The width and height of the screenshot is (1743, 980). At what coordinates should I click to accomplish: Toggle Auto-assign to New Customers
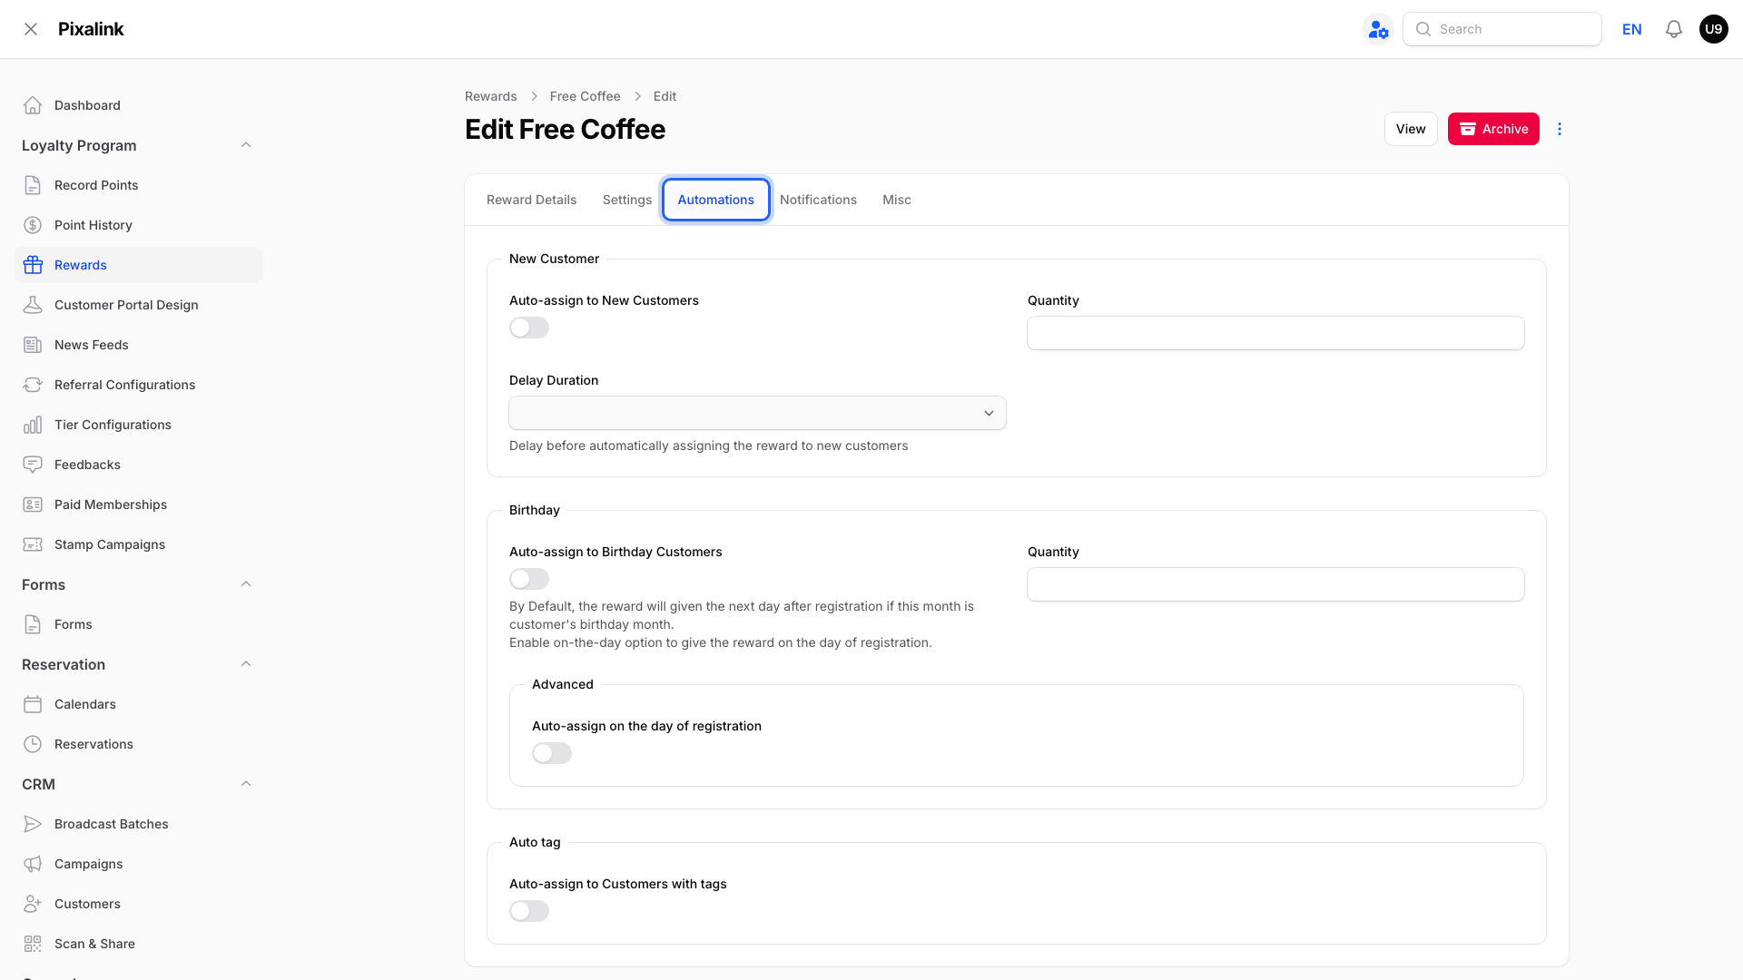coord(529,328)
